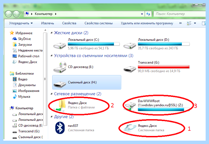Click the red Transcend (G:) capacity bar
Viewport: 209px width, 144px height.
[x=164, y=67]
